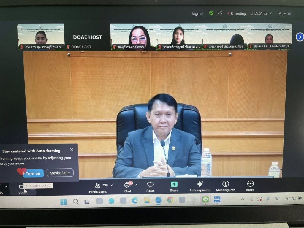Open the More options menu
Viewport: 304px width, 228px height.
point(250,186)
